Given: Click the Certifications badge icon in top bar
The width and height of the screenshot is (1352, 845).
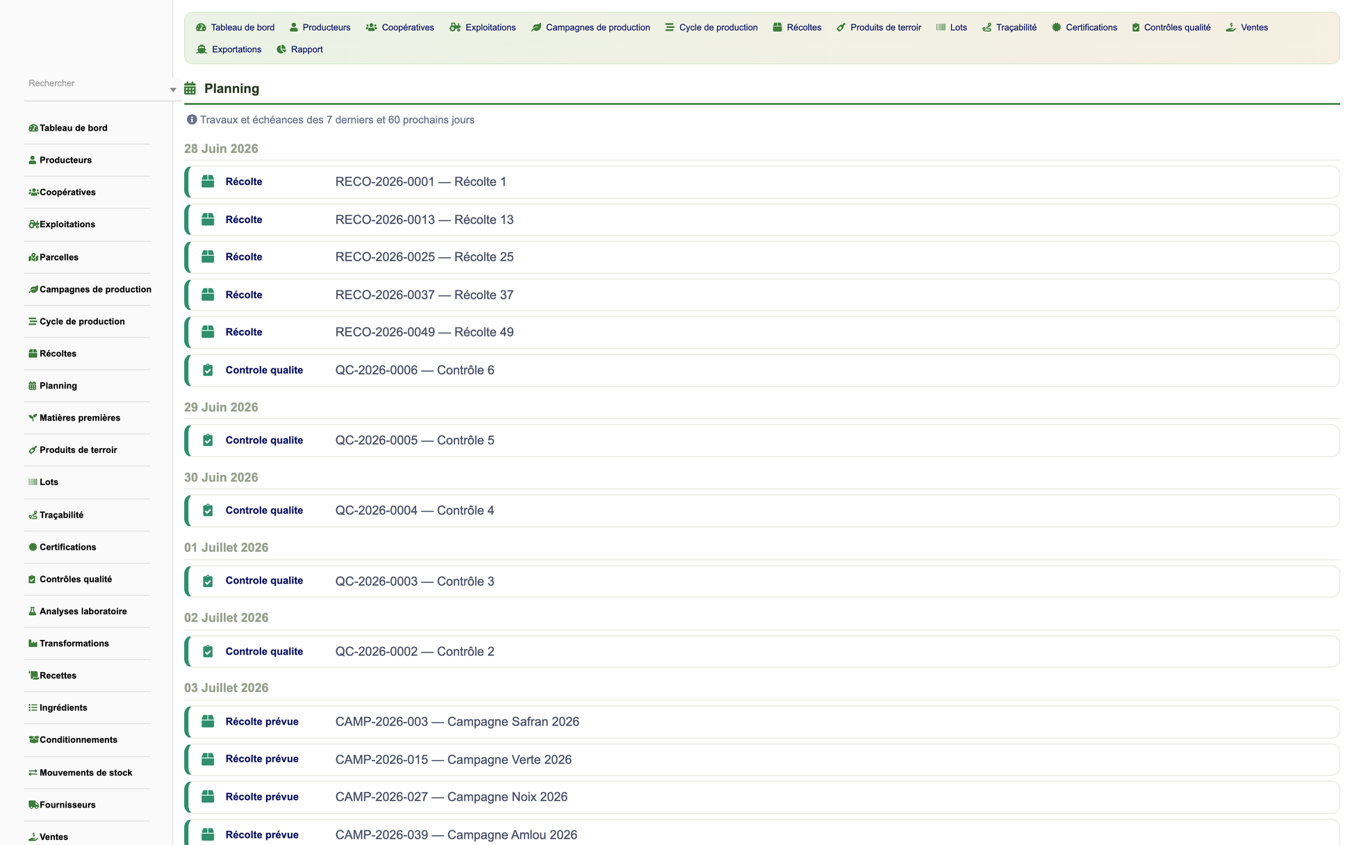Looking at the screenshot, I should coord(1056,28).
